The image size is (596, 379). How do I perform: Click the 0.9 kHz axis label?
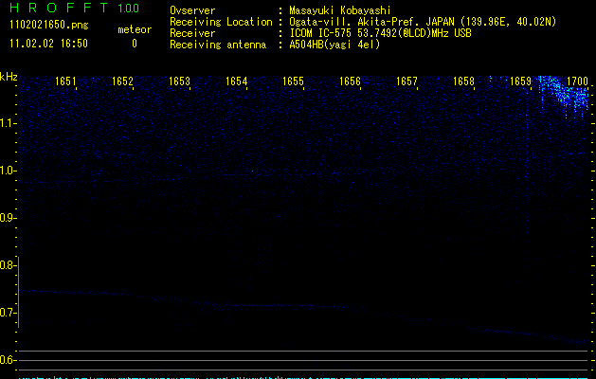point(8,218)
